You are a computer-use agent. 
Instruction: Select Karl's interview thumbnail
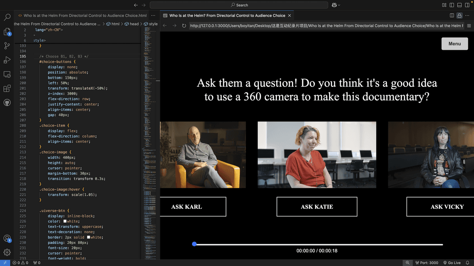pyautogui.click(x=203, y=155)
